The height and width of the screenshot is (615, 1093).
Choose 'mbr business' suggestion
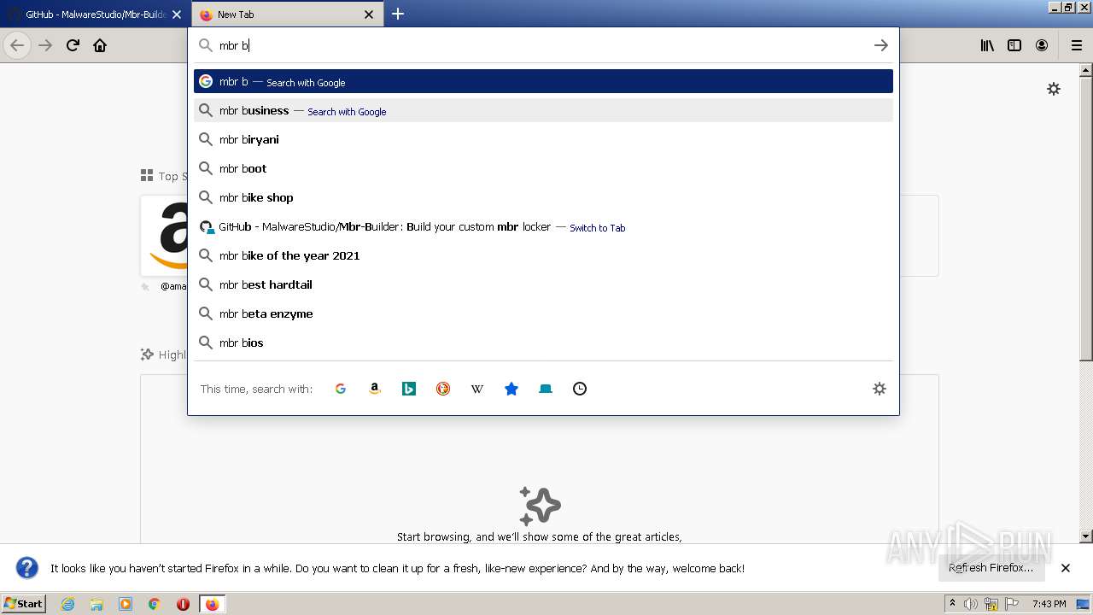543,110
